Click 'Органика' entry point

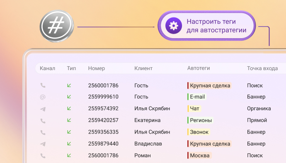[259, 108]
